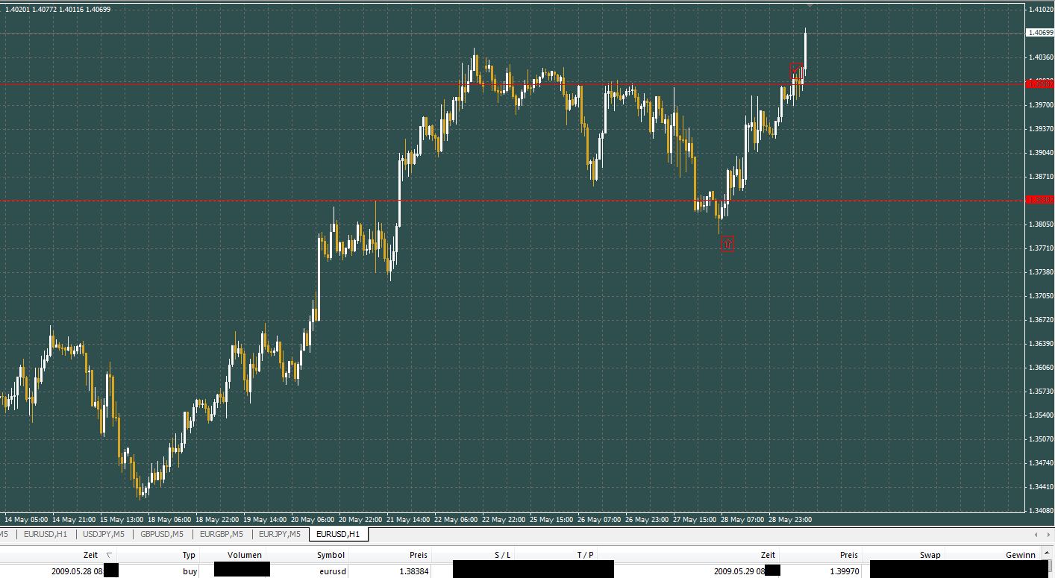Click the left tab-scroll arrow
The height and width of the screenshot is (578, 1055).
(x=1036, y=535)
